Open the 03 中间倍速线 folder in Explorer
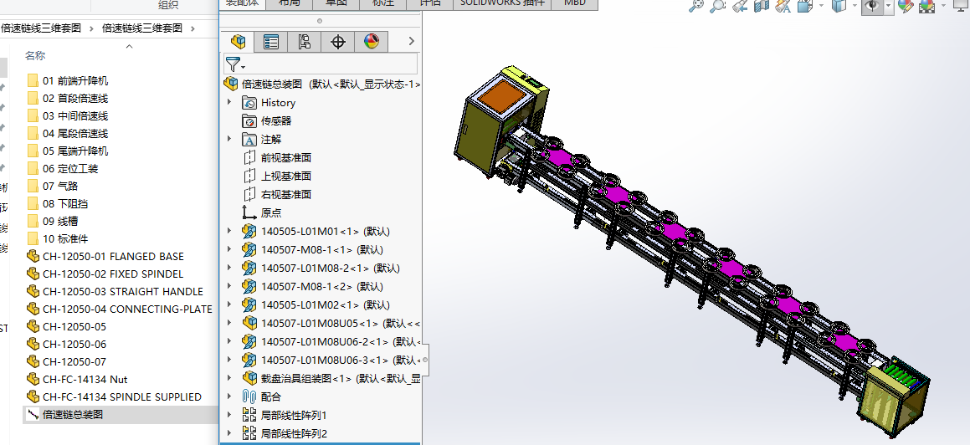 coord(68,115)
